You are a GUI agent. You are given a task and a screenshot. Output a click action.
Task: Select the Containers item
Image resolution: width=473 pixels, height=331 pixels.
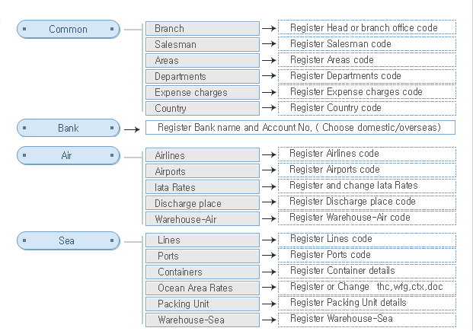[202, 272]
